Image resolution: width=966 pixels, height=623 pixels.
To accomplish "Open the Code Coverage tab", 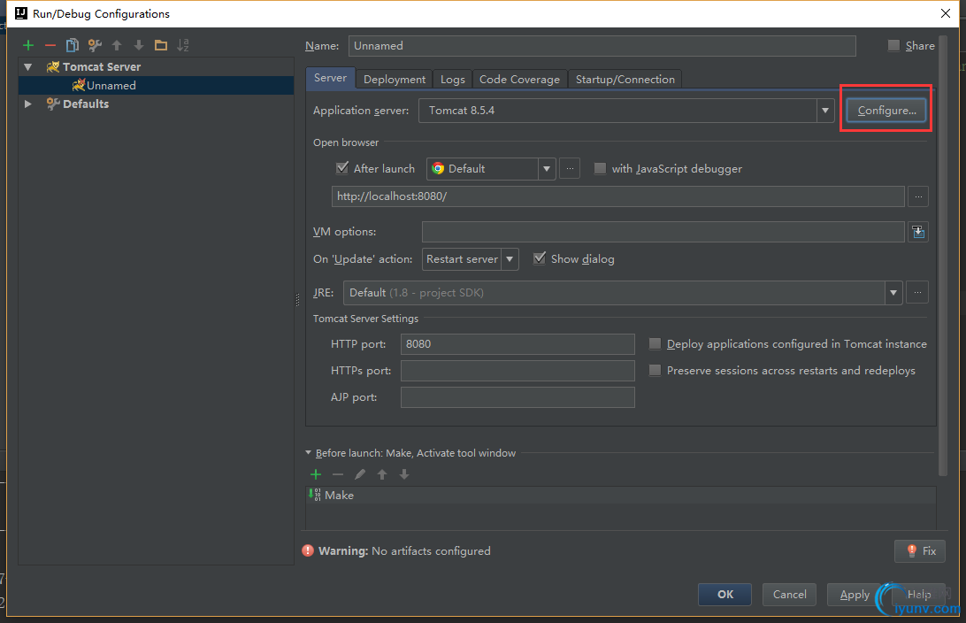I will point(519,80).
